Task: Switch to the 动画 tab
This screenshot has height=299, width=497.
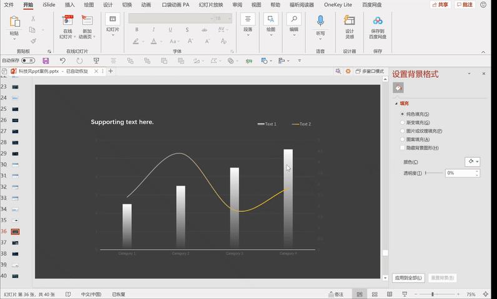Action: pyautogui.click(x=146, y=5)
